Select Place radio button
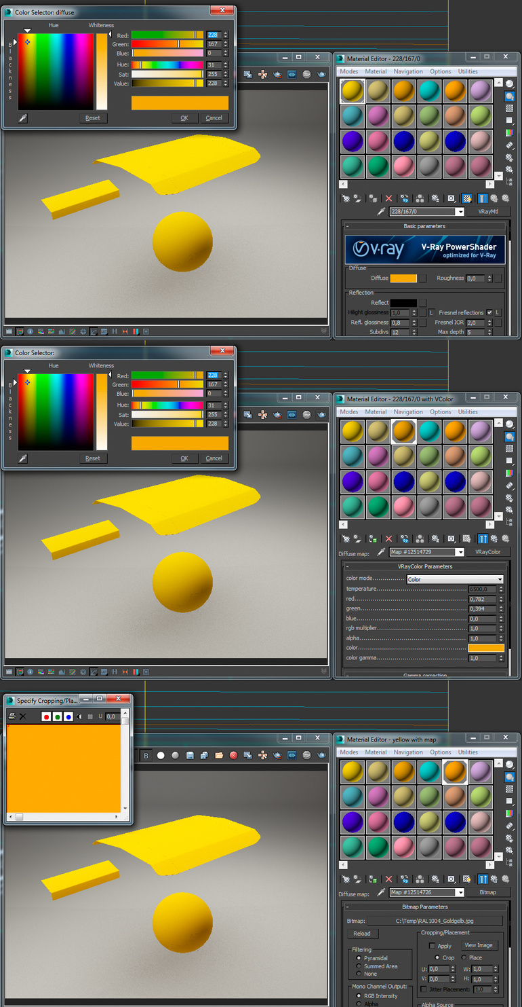 pos(464,957)
